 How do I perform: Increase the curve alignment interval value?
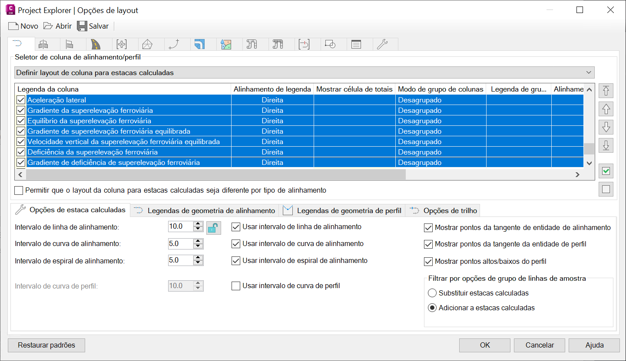click(x=198, y=241)
